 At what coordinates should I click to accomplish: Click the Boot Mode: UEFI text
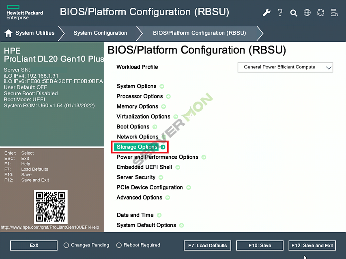click(x=24, y=100)
